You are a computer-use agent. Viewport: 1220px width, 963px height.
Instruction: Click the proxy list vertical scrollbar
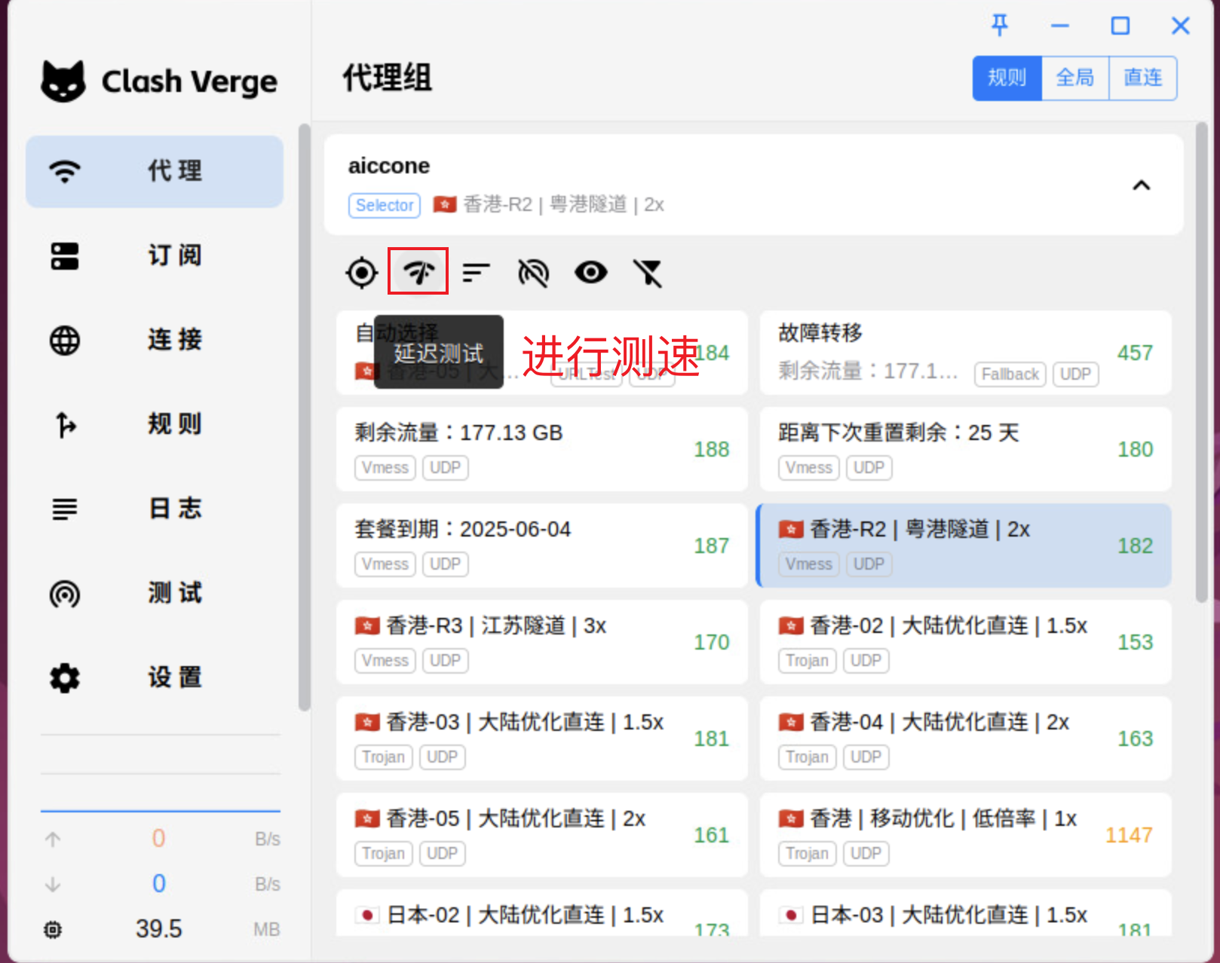(1201, 362)
